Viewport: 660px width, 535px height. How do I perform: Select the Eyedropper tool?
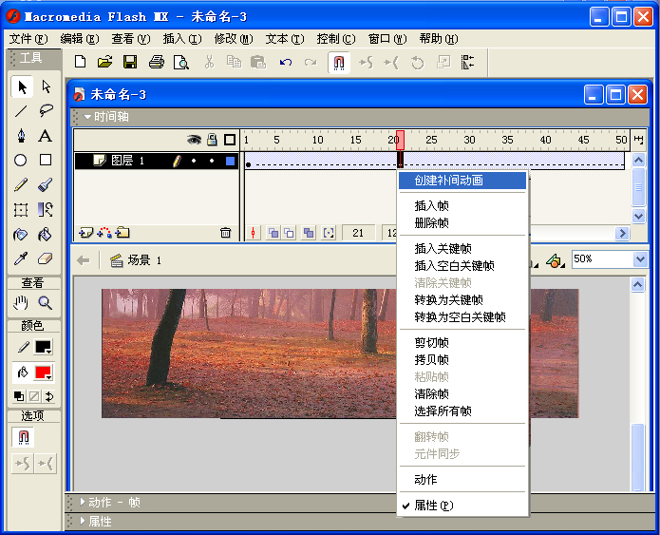pyautogui.click(x=21, y=258)
